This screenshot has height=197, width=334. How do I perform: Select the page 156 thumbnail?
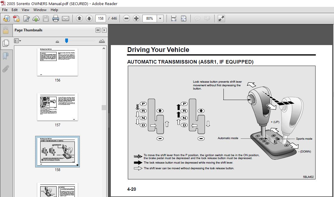pos(58,62)
